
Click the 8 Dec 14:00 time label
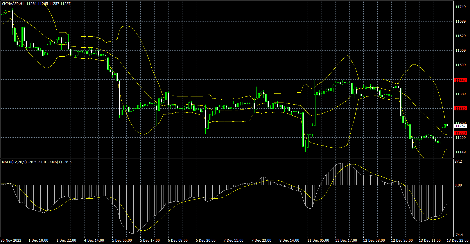point(289,240)
